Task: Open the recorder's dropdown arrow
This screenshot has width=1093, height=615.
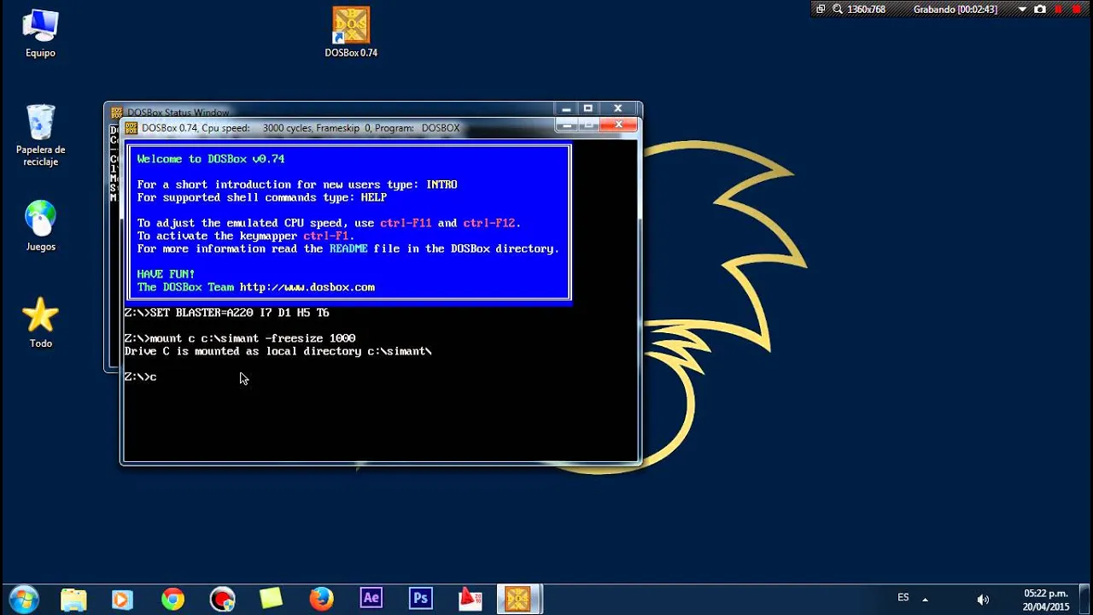Action: coord(1022,9)
